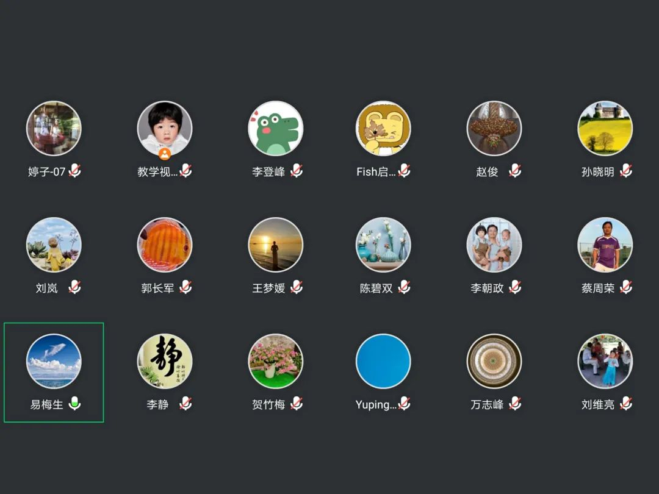Image resolution: width=659 pixels, height=494 pixels.
Task: Select the green frog avatar of 李登峰
Action: click(x=276, y=128)
